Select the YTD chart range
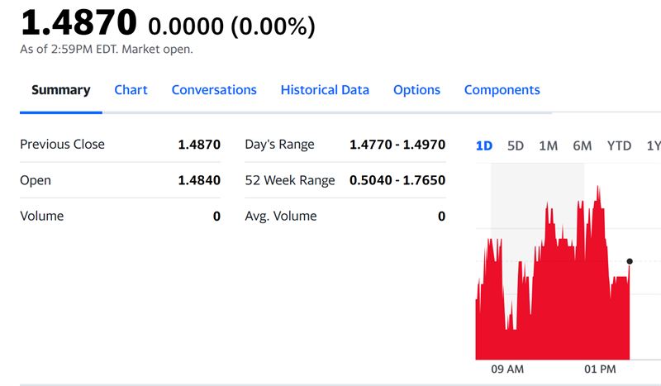The width and height of the screenshot is (661, 386). [619, 146]
